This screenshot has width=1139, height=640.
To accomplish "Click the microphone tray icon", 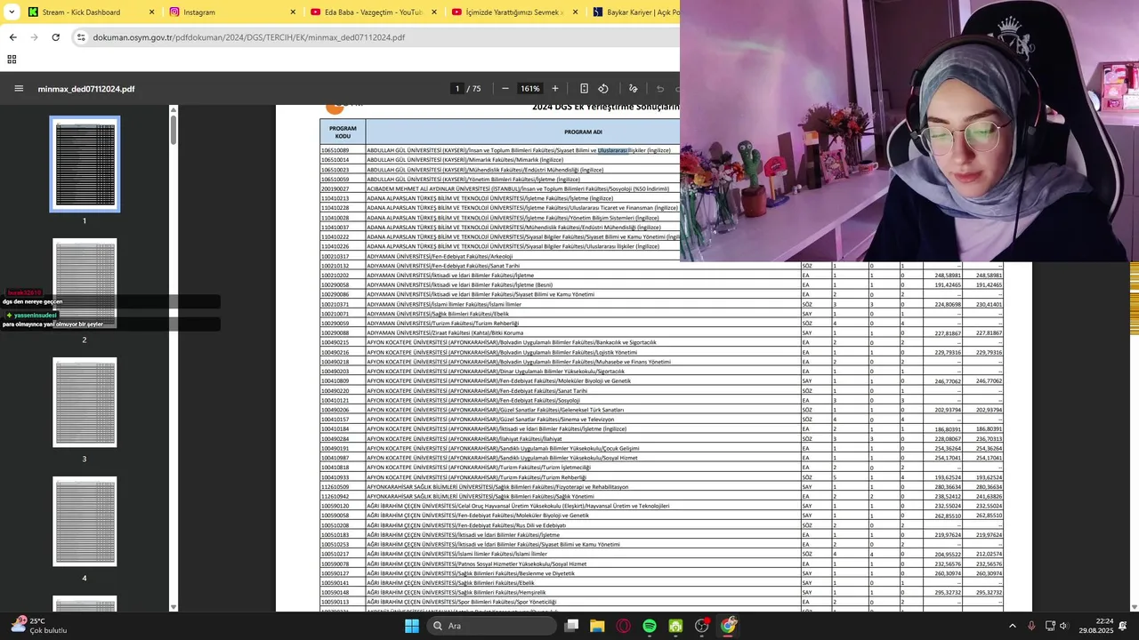I will [1031, 626].
